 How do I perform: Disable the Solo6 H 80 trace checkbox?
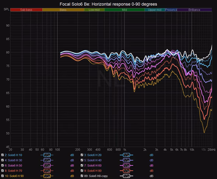coord(82,171)
